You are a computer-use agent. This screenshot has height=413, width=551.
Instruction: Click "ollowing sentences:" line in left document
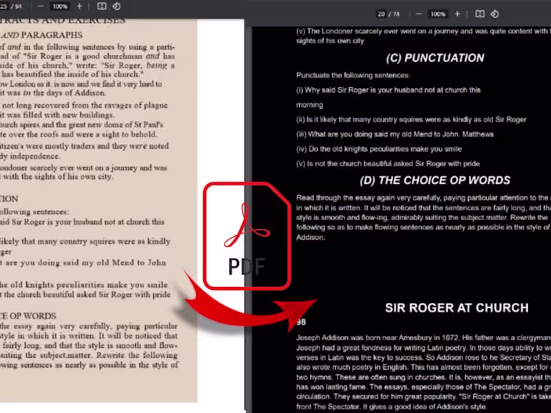[34, 212]
